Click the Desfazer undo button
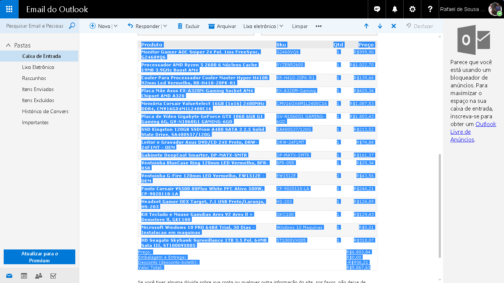The width and height of the screenshot is (504, 283). (420, 26)
